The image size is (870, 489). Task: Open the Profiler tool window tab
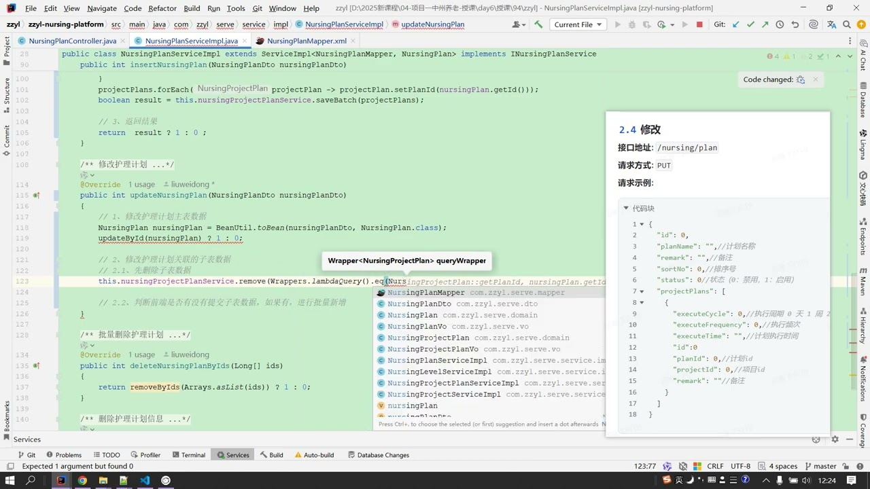[145, 455]
